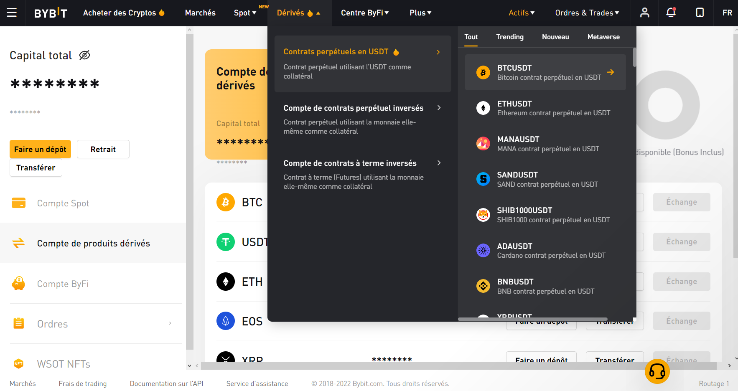The width and height of the screenshot is (738, 391).
Task: Click the EOS asset row icon
Action: click(x=226, y=321)
